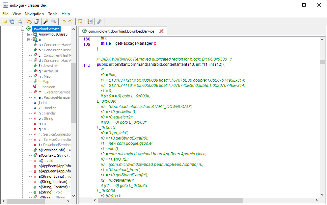Viewport: 327px width, 205px height.
Task: Click line number 143 in the gutter
Action: [x=87, y=65]
